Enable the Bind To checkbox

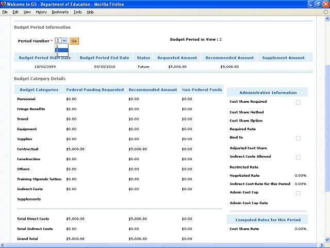(298, 138)
